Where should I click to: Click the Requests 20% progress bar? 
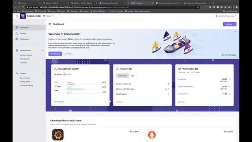click(86, 84)
